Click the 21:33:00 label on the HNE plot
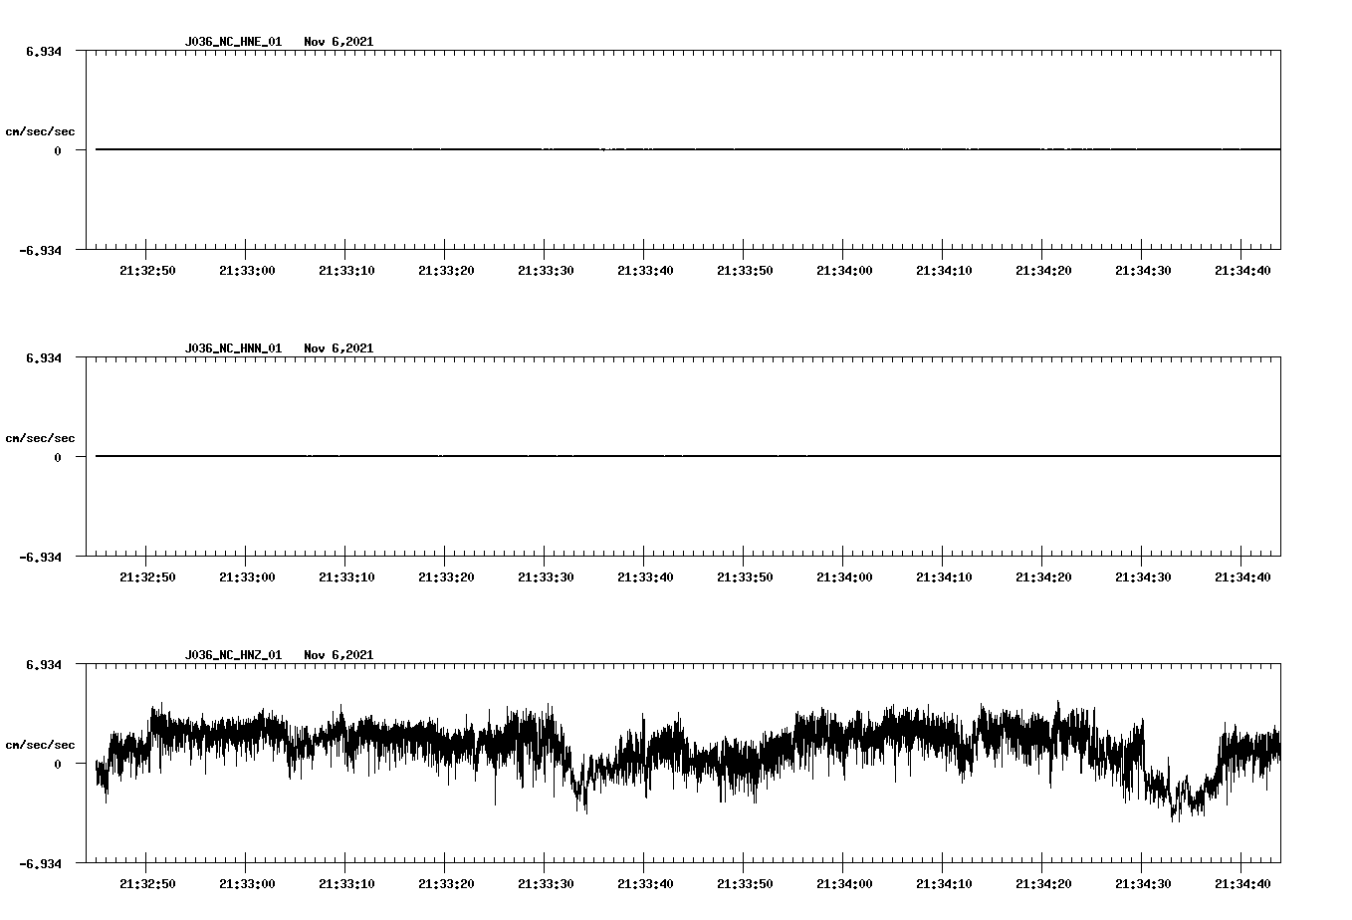 247,271
